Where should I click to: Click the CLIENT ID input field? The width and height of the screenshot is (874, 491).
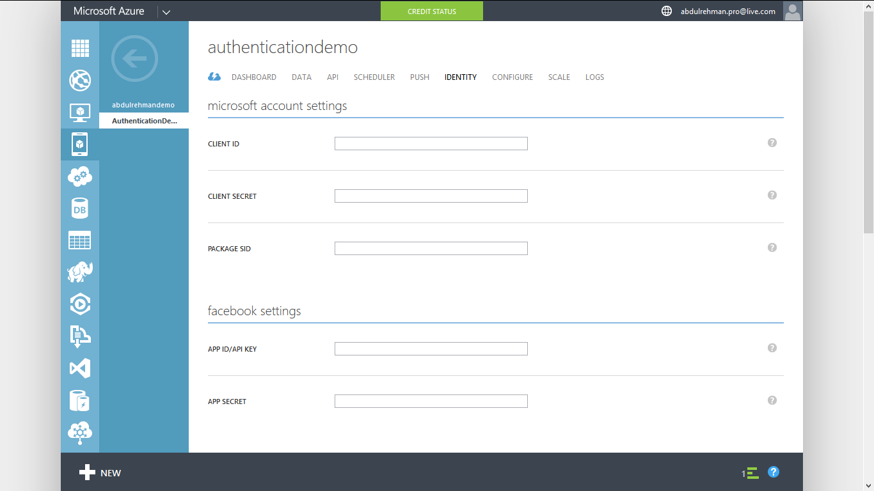pyautogui.click(x=431, y=143)
